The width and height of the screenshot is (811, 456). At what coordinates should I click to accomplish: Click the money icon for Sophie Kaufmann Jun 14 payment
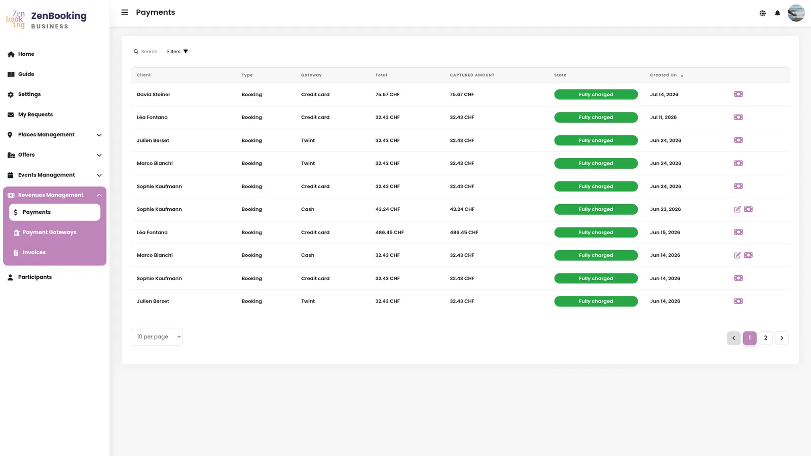point(739,278)
